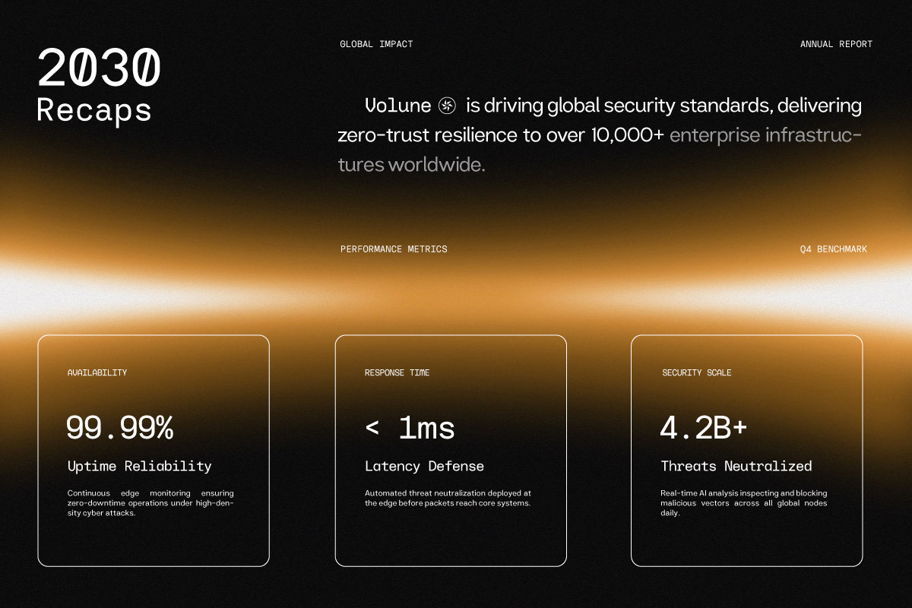Select the AVAILABILITY card label

[97, 373]
